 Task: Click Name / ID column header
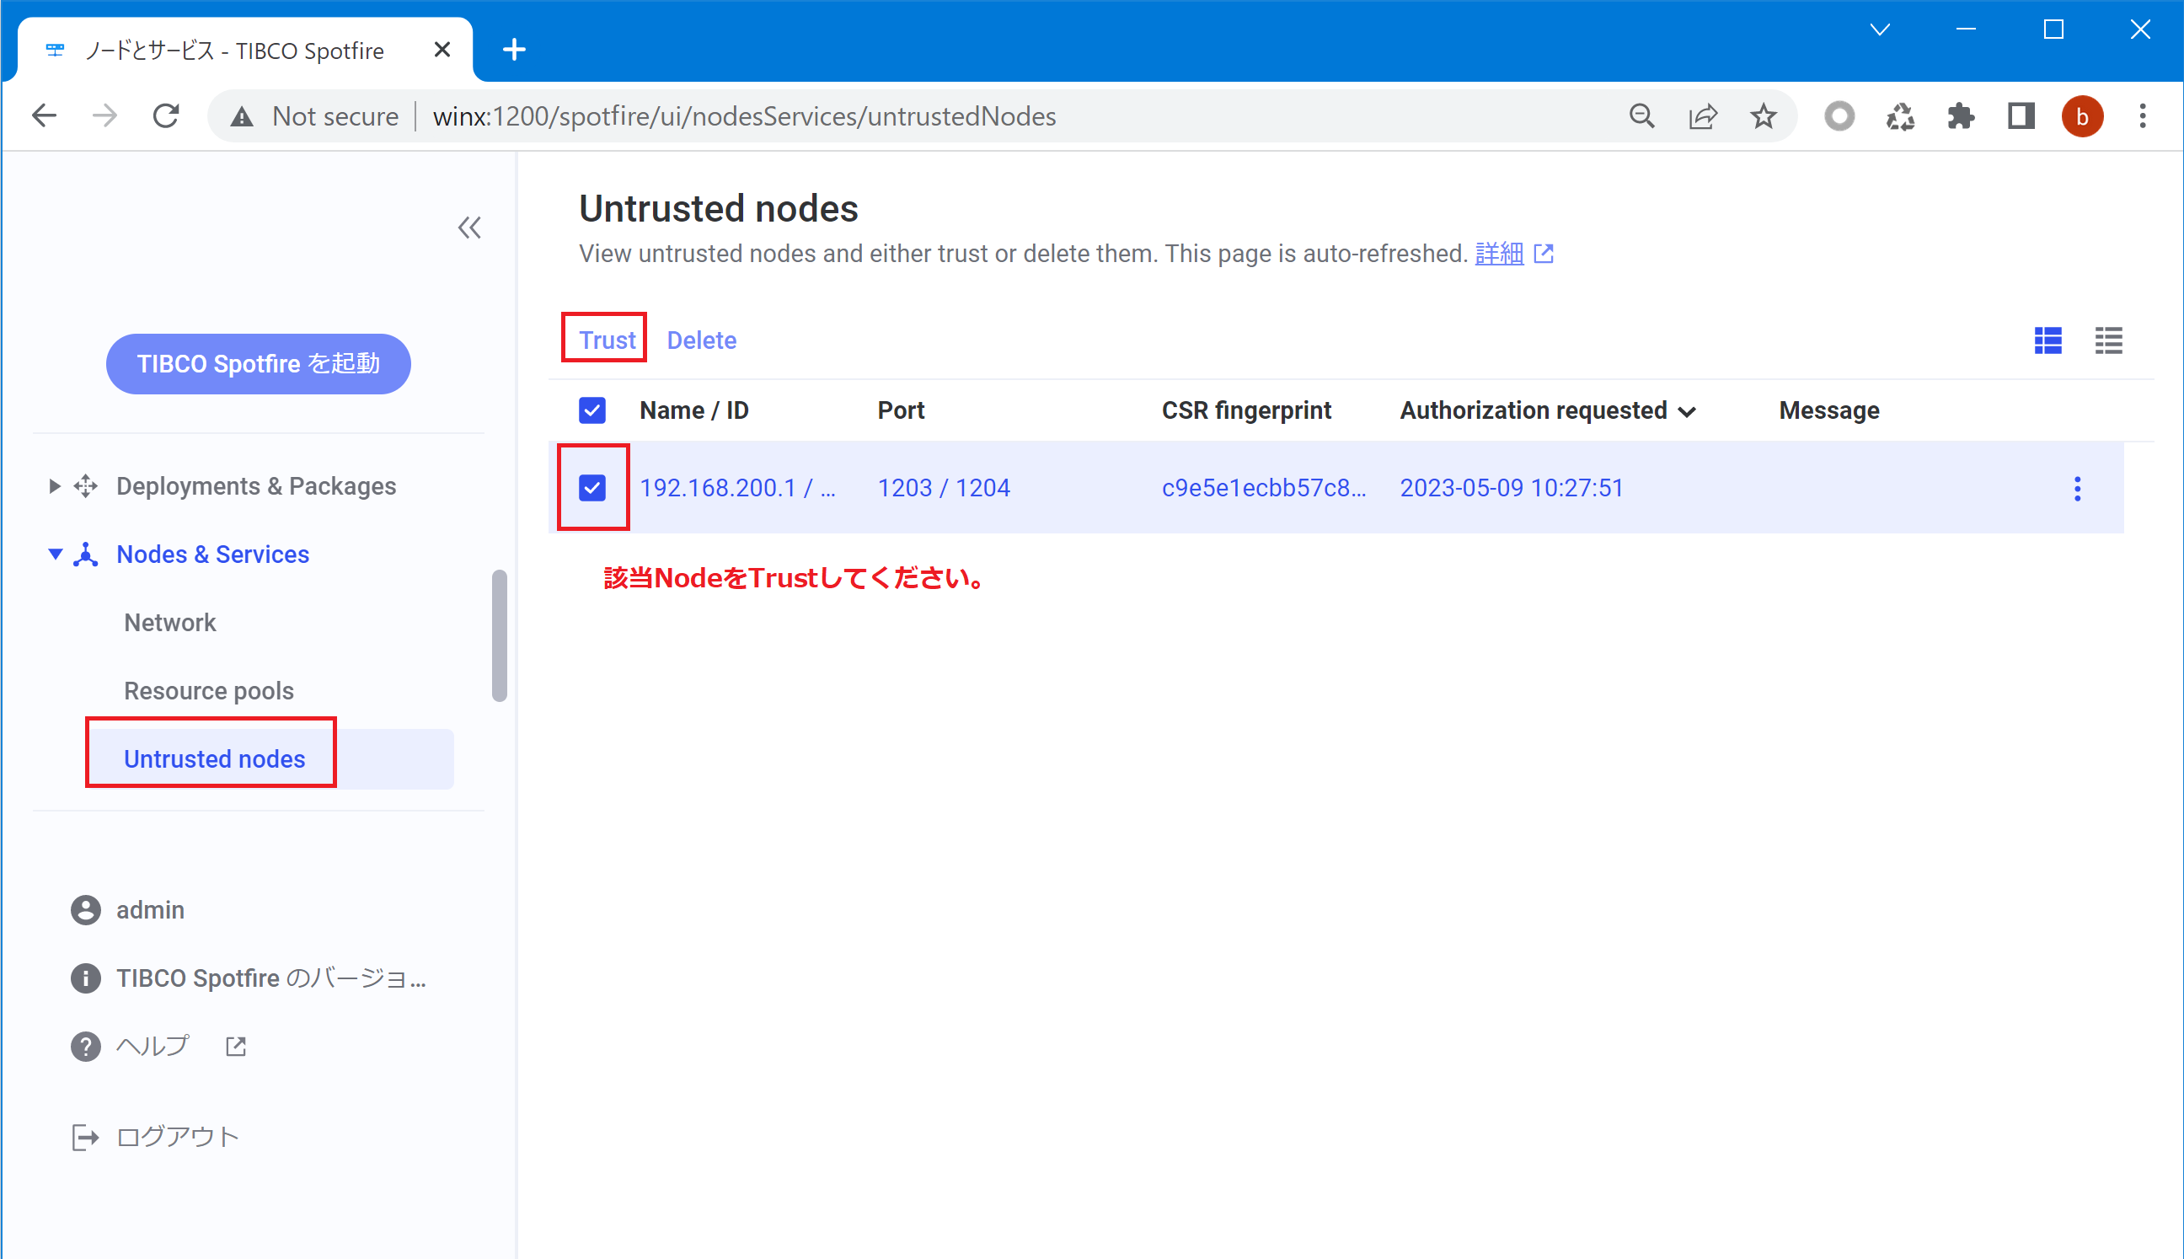(x=693, y=410)
